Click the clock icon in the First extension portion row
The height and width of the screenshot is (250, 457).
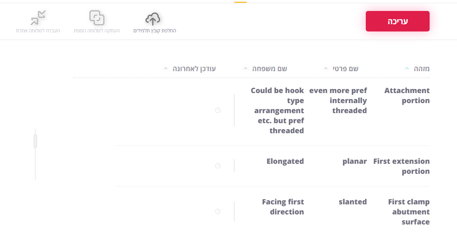point(218,166)
